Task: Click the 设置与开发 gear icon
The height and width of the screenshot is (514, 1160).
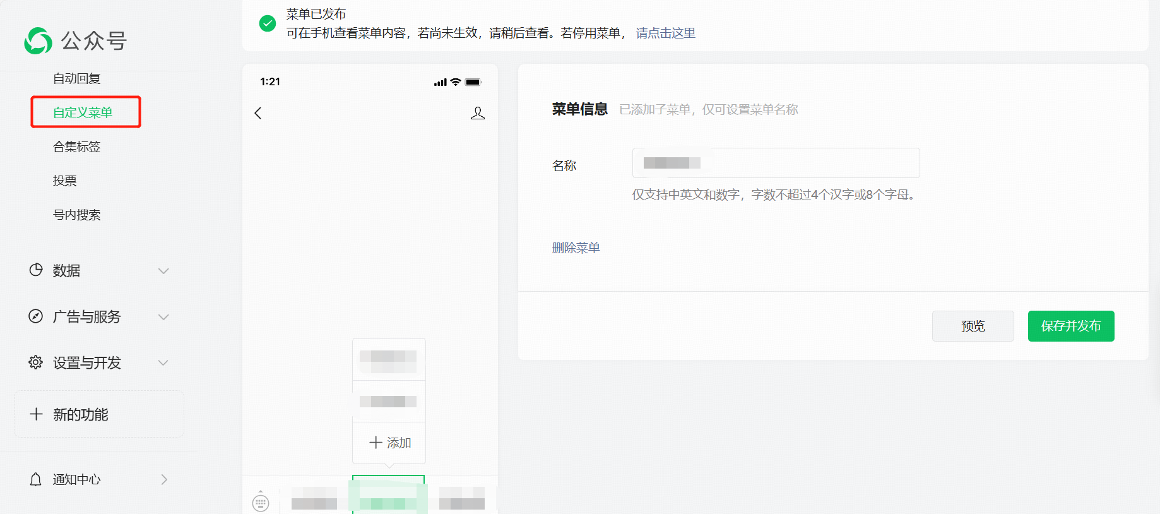Action: click(x=36, y=362)
